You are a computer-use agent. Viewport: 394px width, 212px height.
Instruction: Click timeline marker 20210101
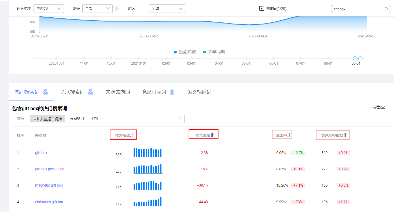coord(139,58)
